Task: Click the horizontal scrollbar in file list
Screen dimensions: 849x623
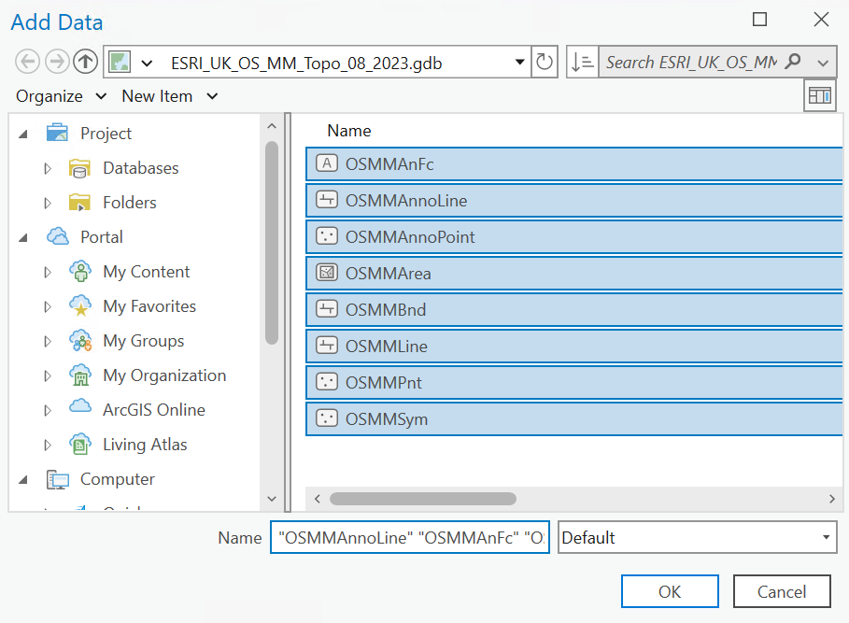Action: click(x=423, y=499)
